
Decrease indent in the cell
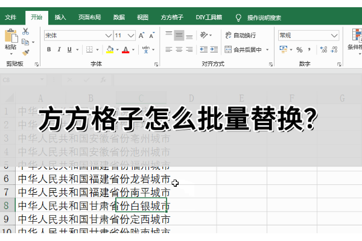pos(204,49)
